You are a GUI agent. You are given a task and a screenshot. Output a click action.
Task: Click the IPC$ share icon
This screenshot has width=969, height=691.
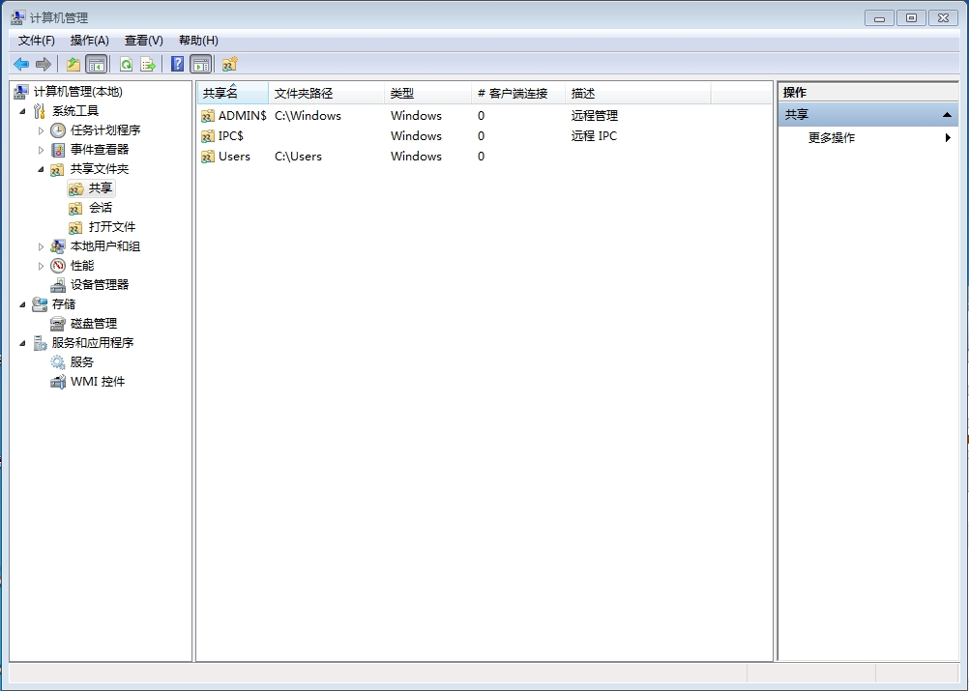click(208, 136)
